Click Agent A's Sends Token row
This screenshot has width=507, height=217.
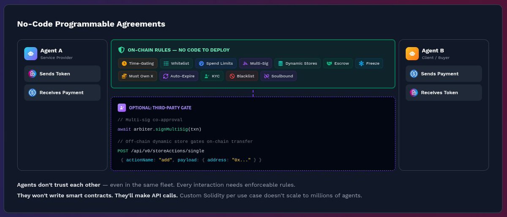pos(62,74)
